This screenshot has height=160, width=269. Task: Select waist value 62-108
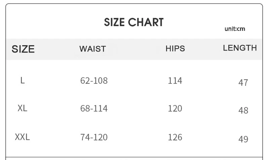tap(94, 81)
